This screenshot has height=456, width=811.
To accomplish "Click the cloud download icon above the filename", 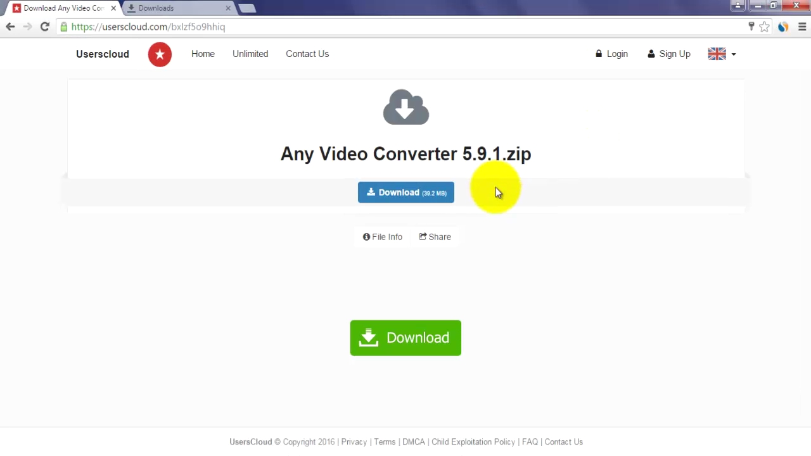I will [405, 107].
